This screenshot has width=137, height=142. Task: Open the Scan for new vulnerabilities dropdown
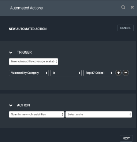[37, 114]
